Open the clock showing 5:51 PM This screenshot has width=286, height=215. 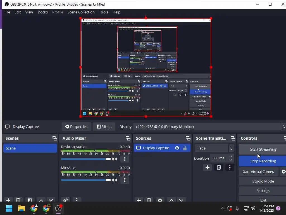pos(266,208)
